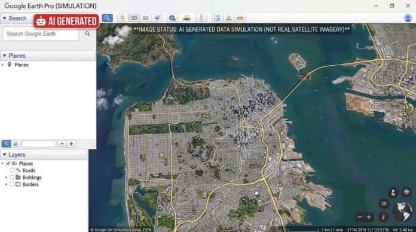Open the user account profile icon
The height and width of the screenshot is (232, 416).
[x=408, y=18]
